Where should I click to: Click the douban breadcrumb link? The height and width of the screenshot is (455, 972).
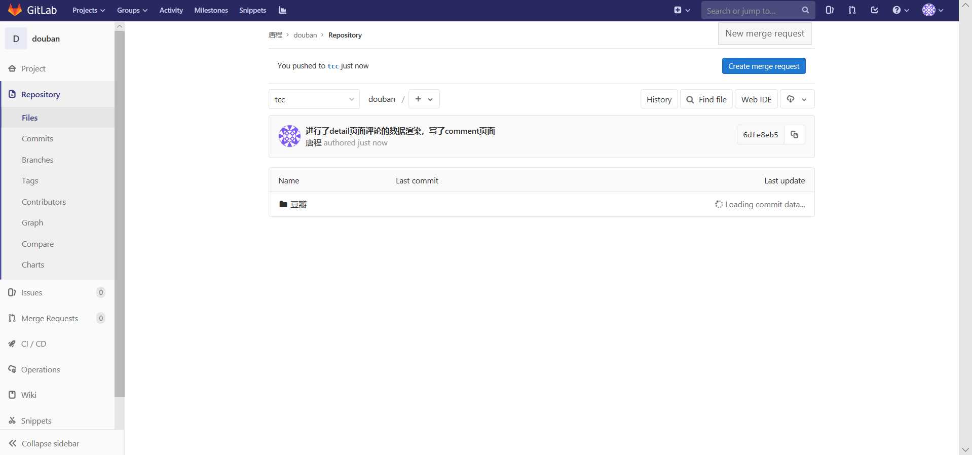(x=305, y=35)
